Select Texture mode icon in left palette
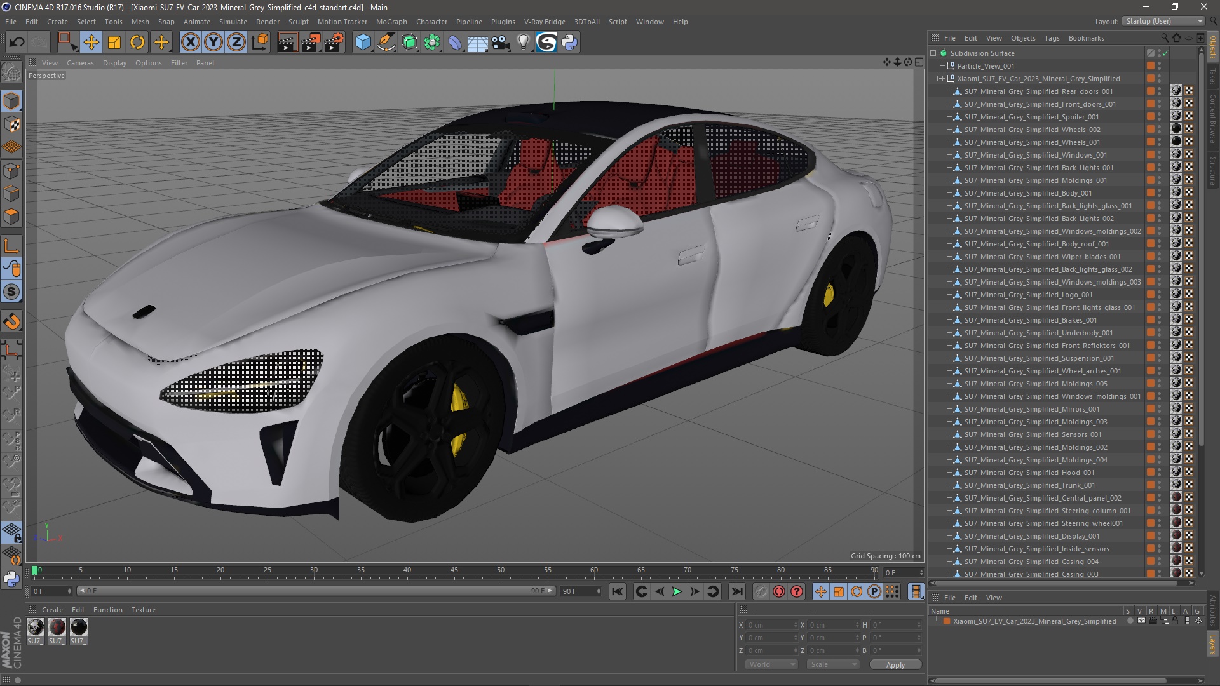Screen dimensions: 1220x686 (11, 124)
